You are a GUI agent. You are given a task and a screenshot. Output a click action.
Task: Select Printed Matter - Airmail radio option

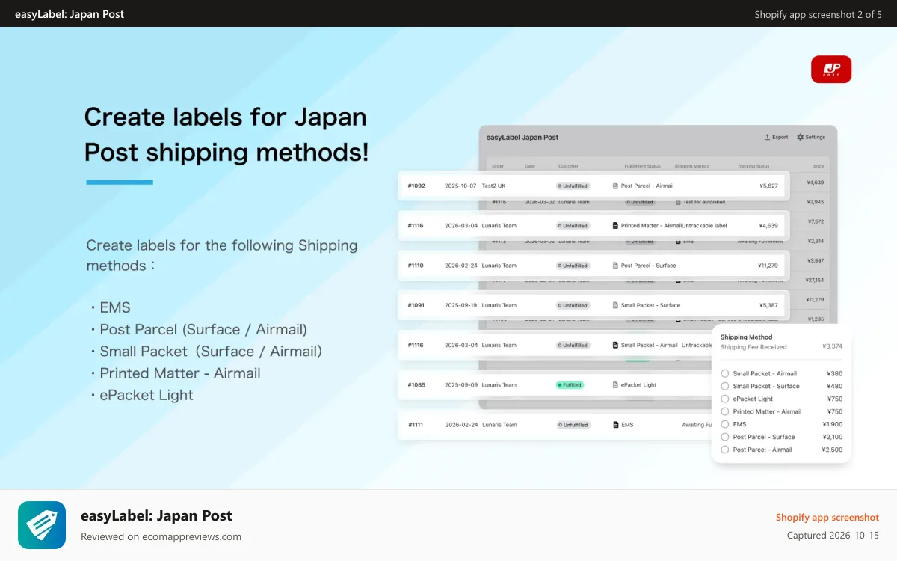(724, 411)
